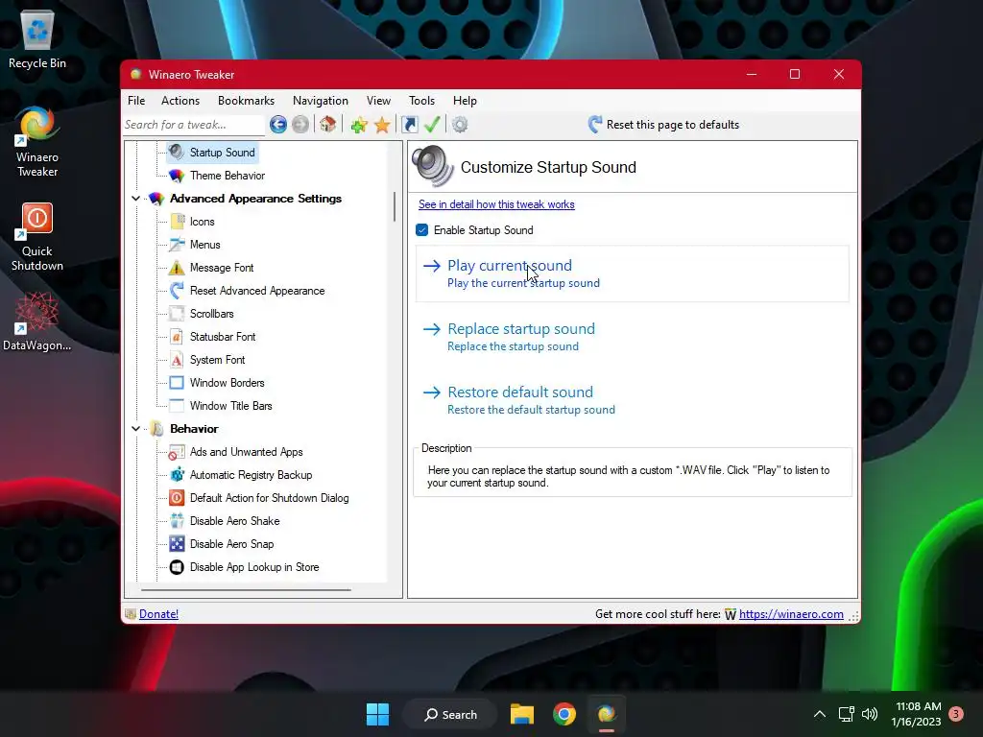983x737 pixels.
Task: Click the Message Font warning icon
Action: tap(177, 268)
